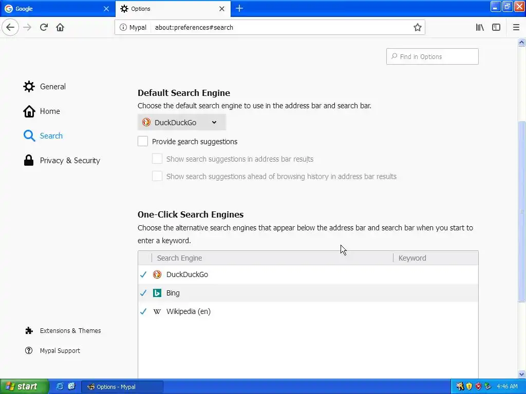The image size is (526, 394).
Task: Open the home page via house icon
Action: [x=60, y=27]
